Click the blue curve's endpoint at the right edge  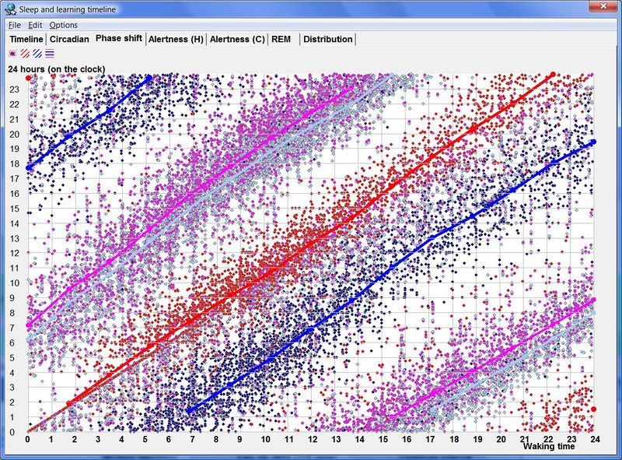coord(593,142)
